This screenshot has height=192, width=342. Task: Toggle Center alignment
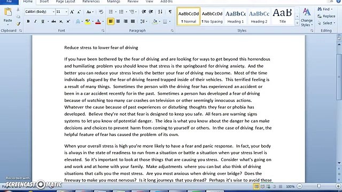pos(118,21)
